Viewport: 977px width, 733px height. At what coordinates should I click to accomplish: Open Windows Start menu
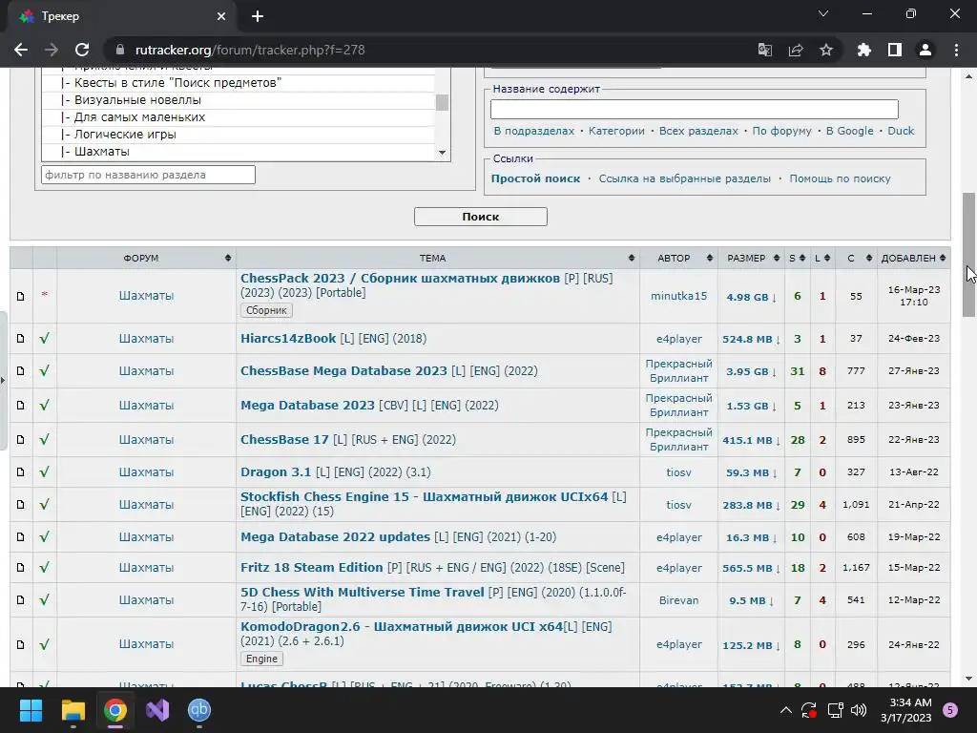[x=31, y=710]
